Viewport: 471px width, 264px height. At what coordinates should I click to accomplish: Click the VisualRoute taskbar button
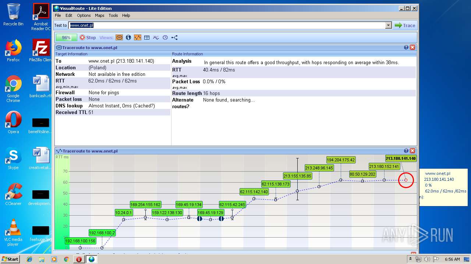[91, 259]
